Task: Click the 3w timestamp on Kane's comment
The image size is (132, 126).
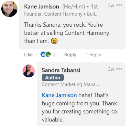Action: coord(111,6)
